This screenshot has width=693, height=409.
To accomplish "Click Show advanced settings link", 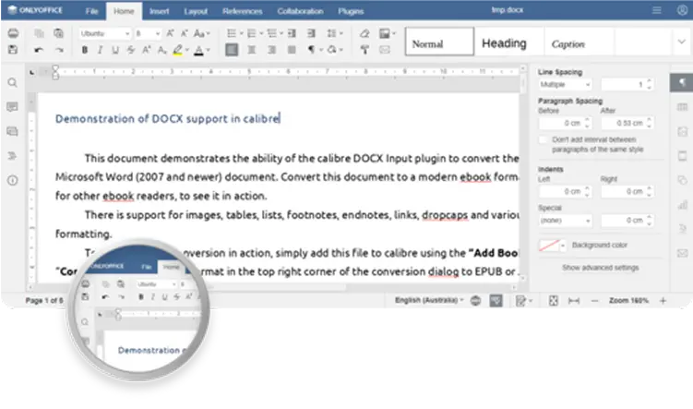I will point(600,268).
